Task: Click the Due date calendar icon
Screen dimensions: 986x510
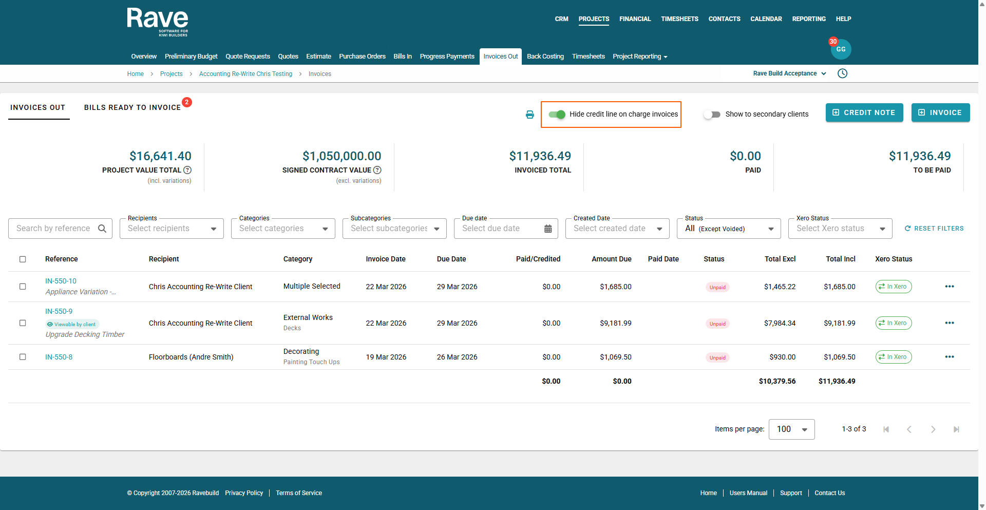Action: (548, 229)
